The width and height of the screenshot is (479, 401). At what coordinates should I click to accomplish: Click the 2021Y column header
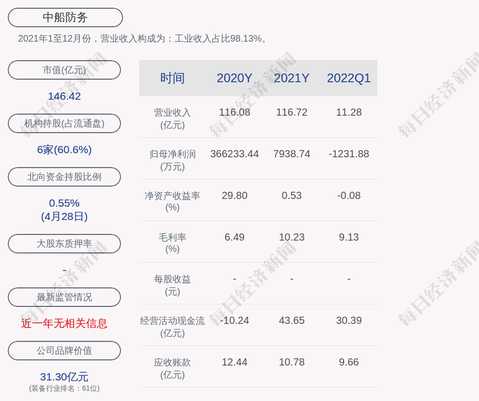point(292,78)
